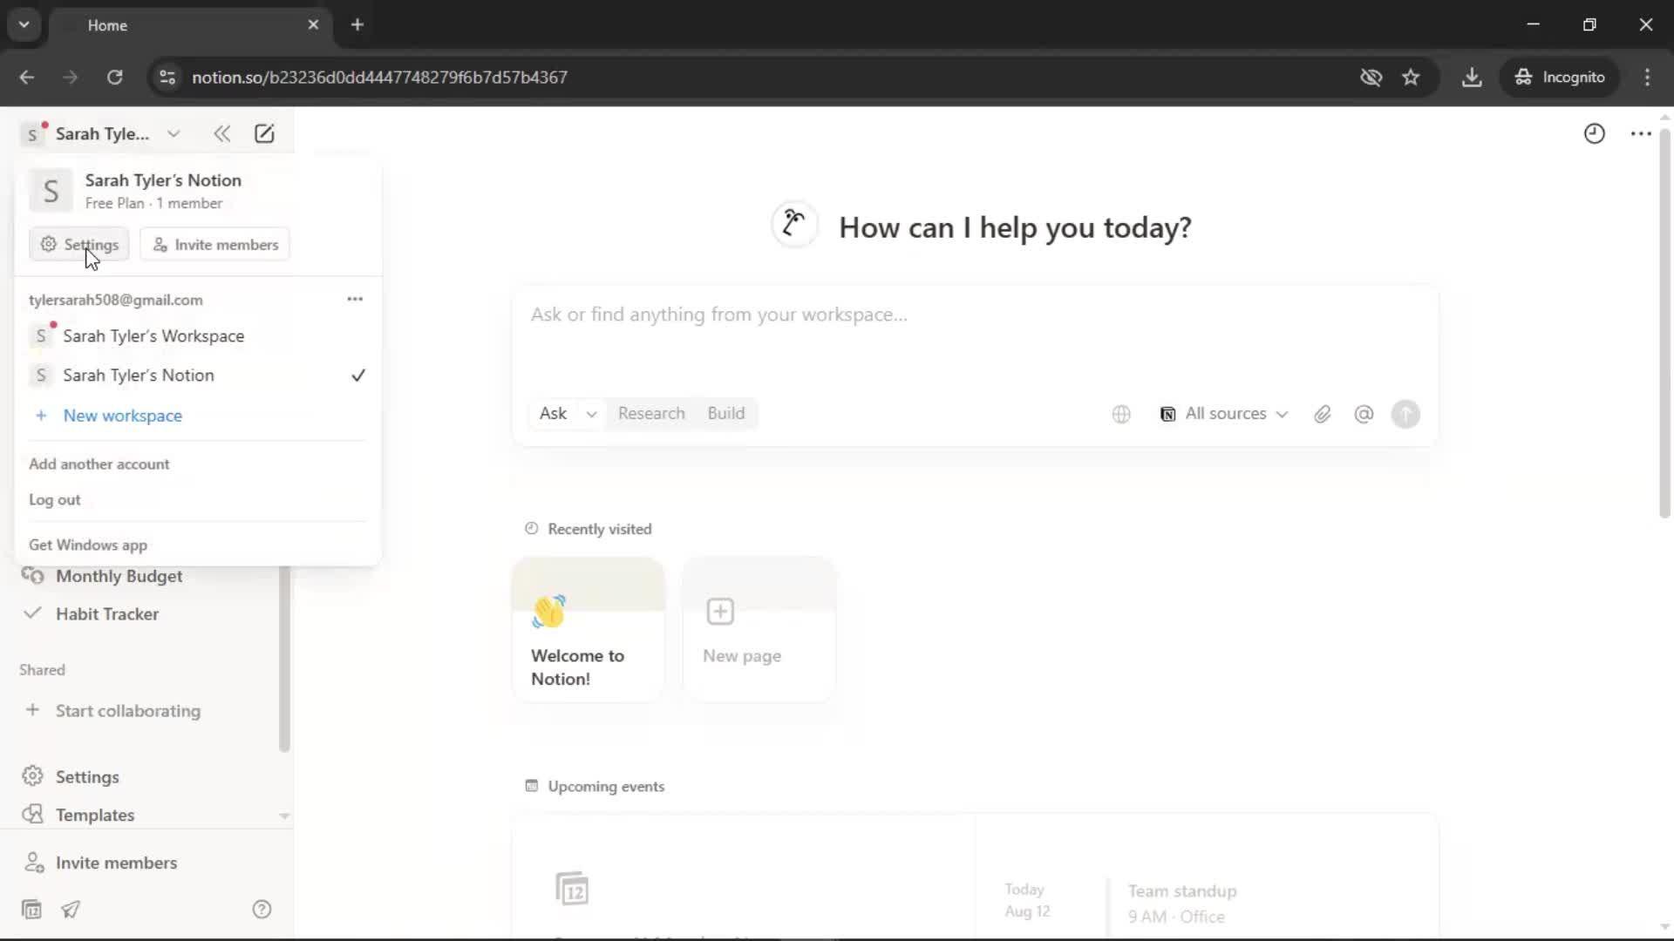The image size is (1674, 941).
Task: Click the sidebar Settings gear icon
Action: click(32, 776)
